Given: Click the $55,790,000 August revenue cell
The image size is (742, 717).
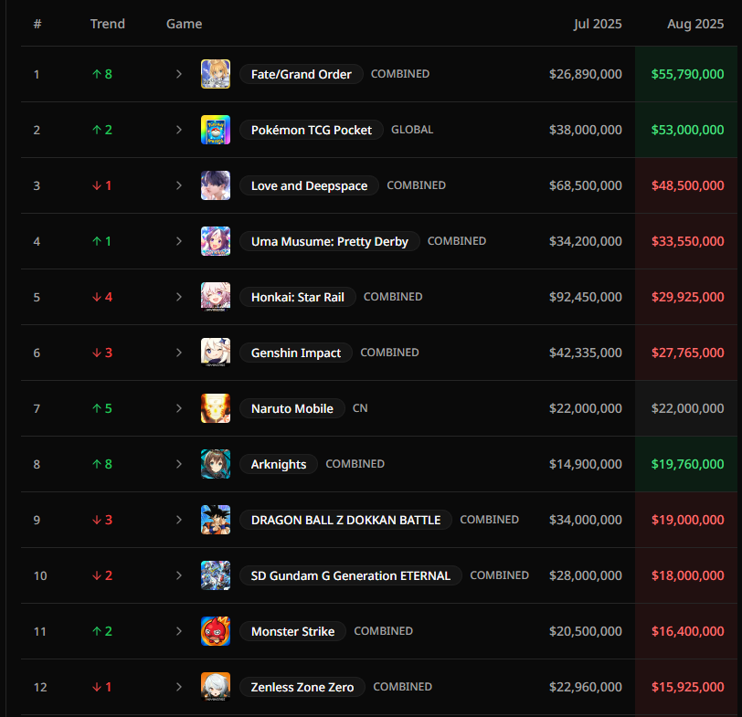Looking at the screenshot, I should click(687, 74).
